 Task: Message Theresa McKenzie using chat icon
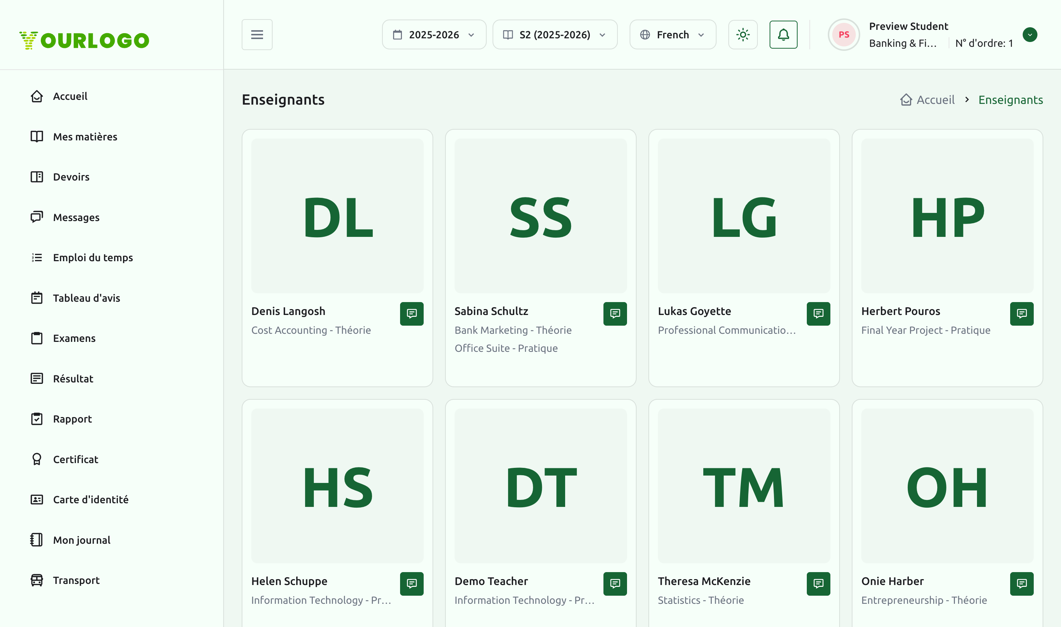[x=818, y=584]
